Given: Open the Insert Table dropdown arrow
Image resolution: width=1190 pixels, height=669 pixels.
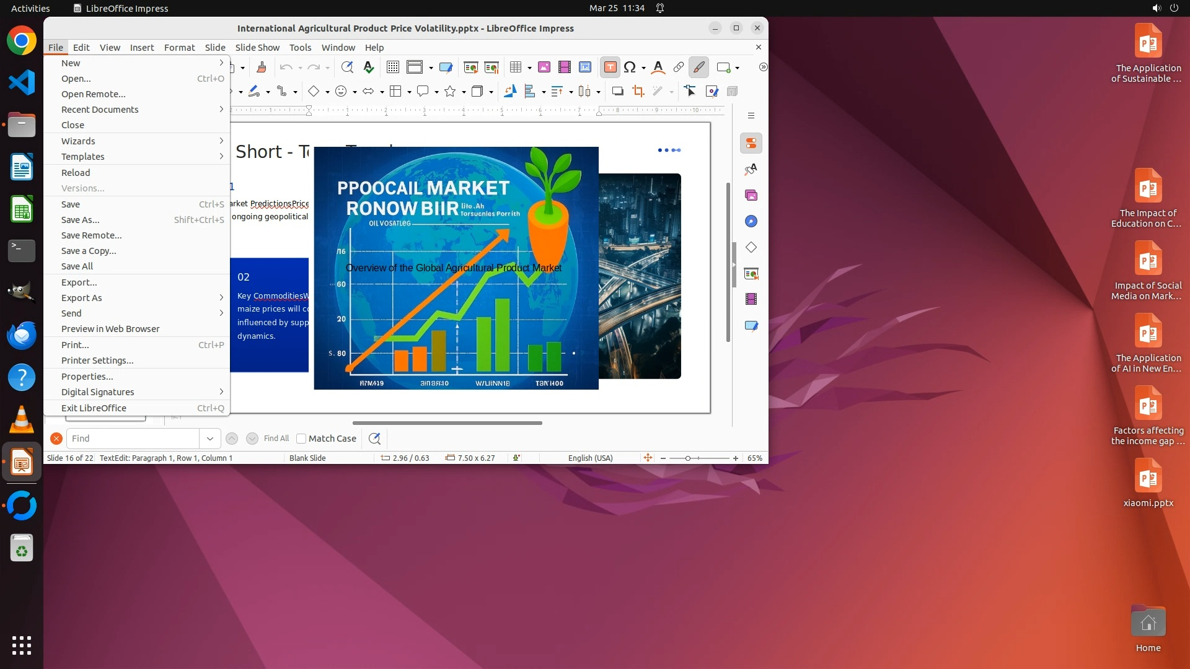Looking at the screenshot, I should pyautogui.click(x=529, y=68).
